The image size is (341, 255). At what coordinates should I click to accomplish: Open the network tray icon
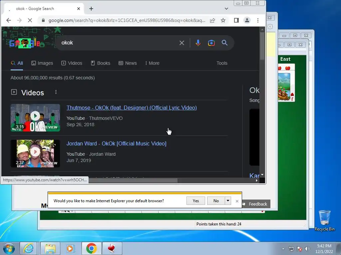(x=291, y=249)
